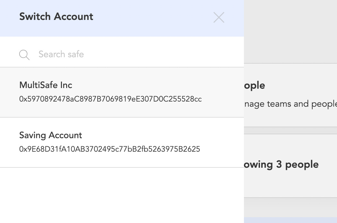Screen dimensions: 337x223
Task: Select the MultiSafe Inc account
Action: (122, 92)
